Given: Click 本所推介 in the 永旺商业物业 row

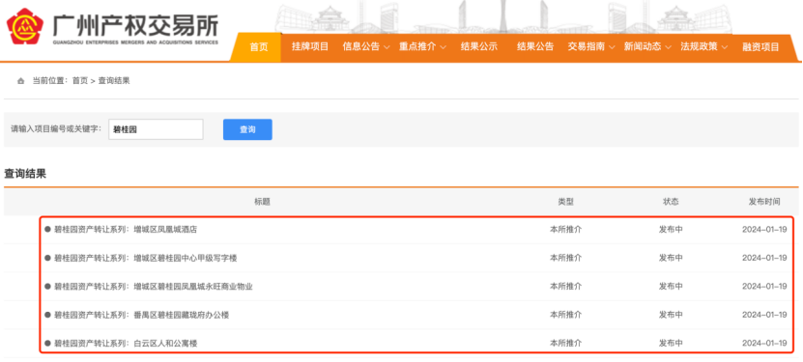Looking at the screenshot, I should coord(566,287).
